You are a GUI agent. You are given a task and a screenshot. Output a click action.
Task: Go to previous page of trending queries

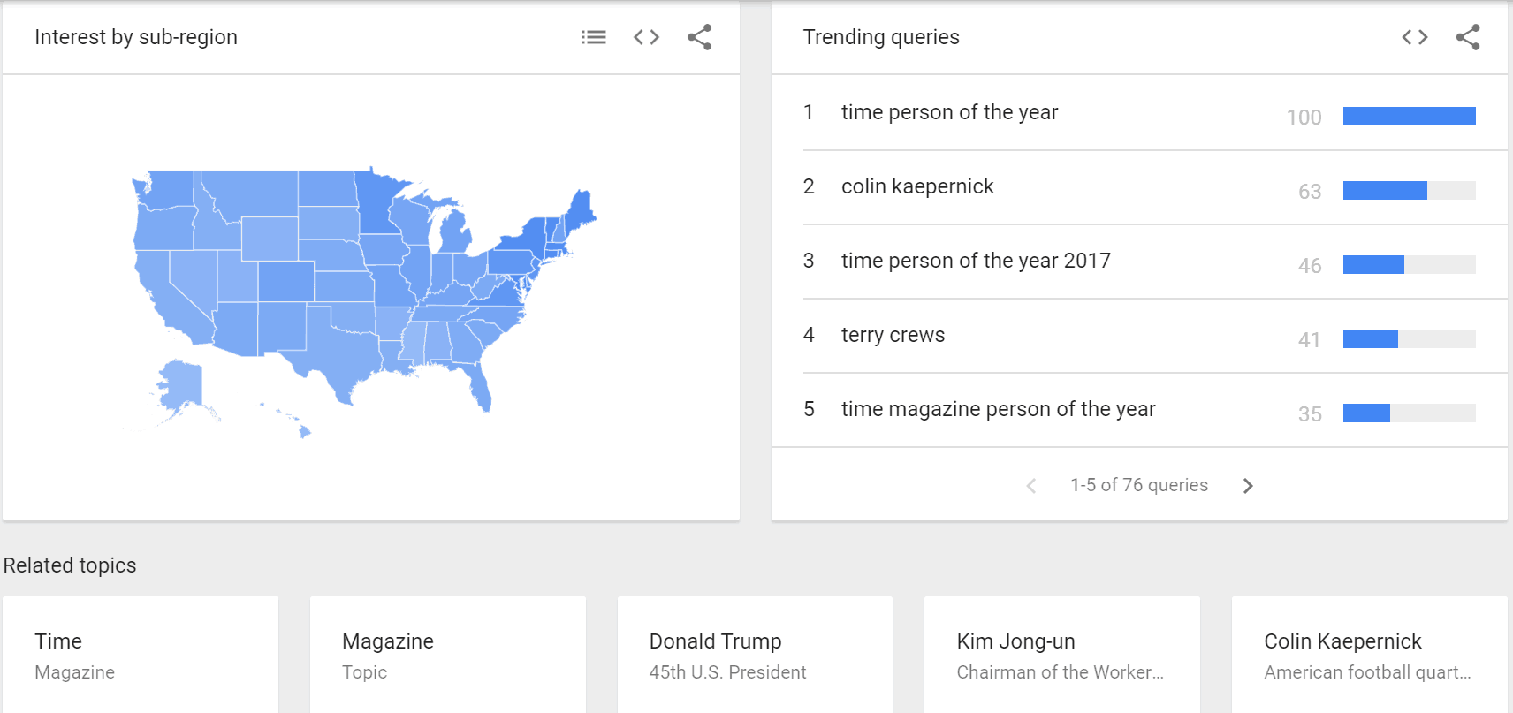(x=1031, y=486)
